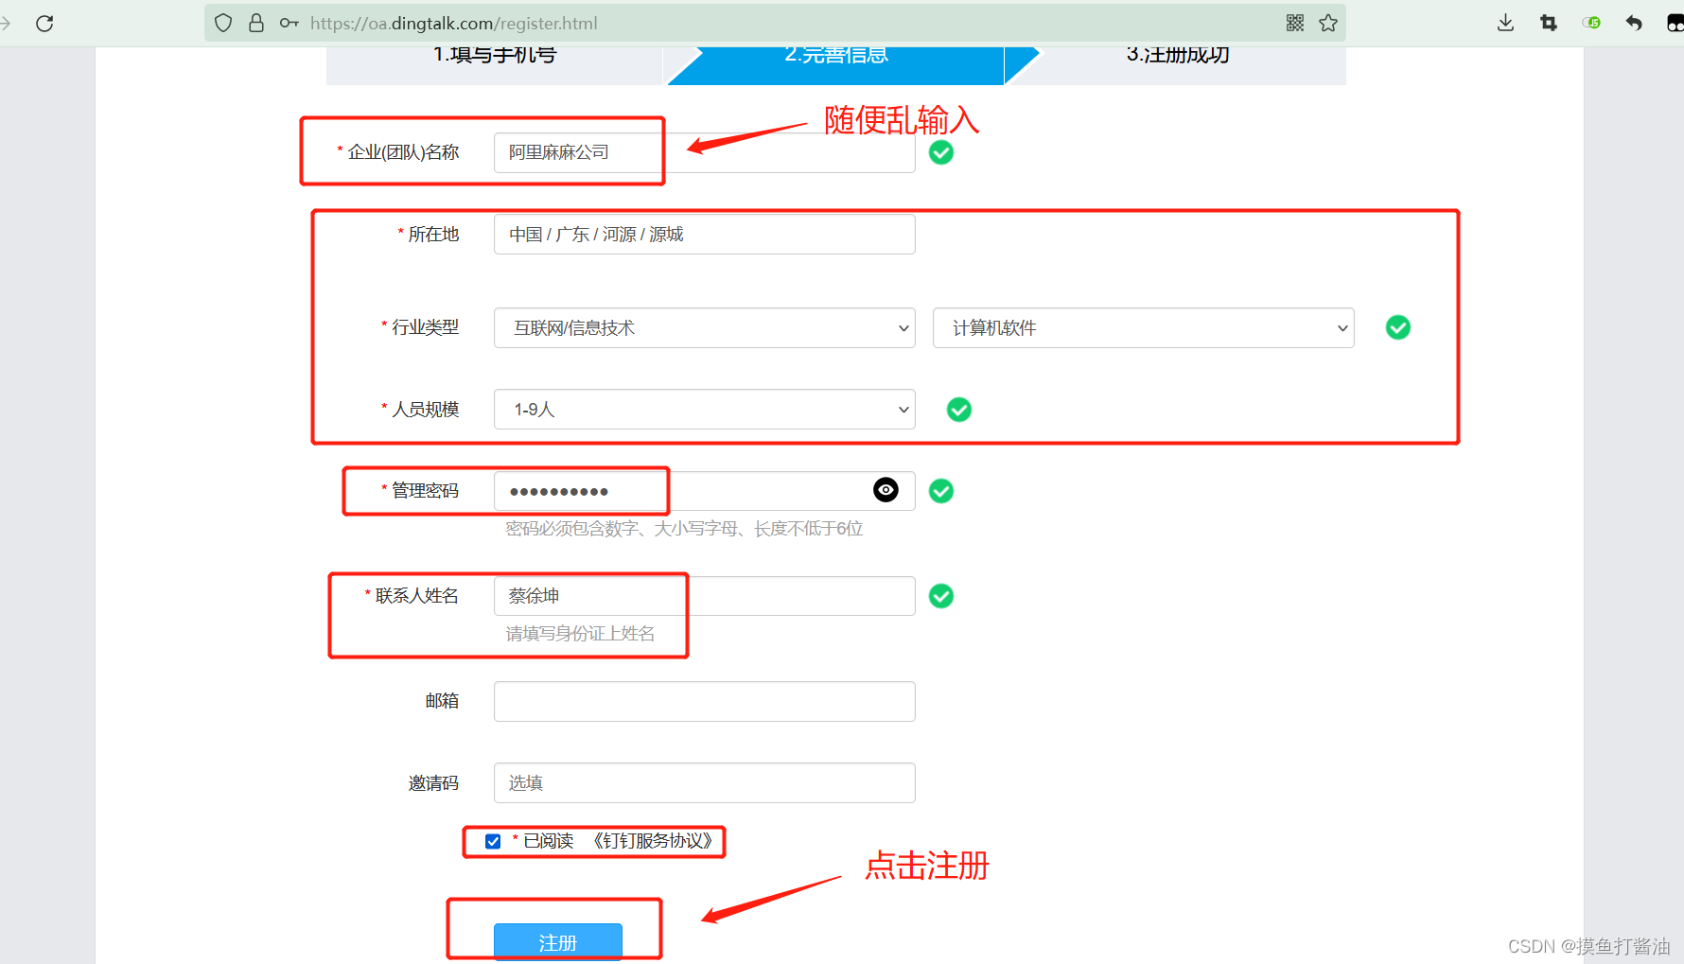Click the 邀请码 invitation code field
The height and width of the screenshot is (964, 1684).
coord(705,782)
